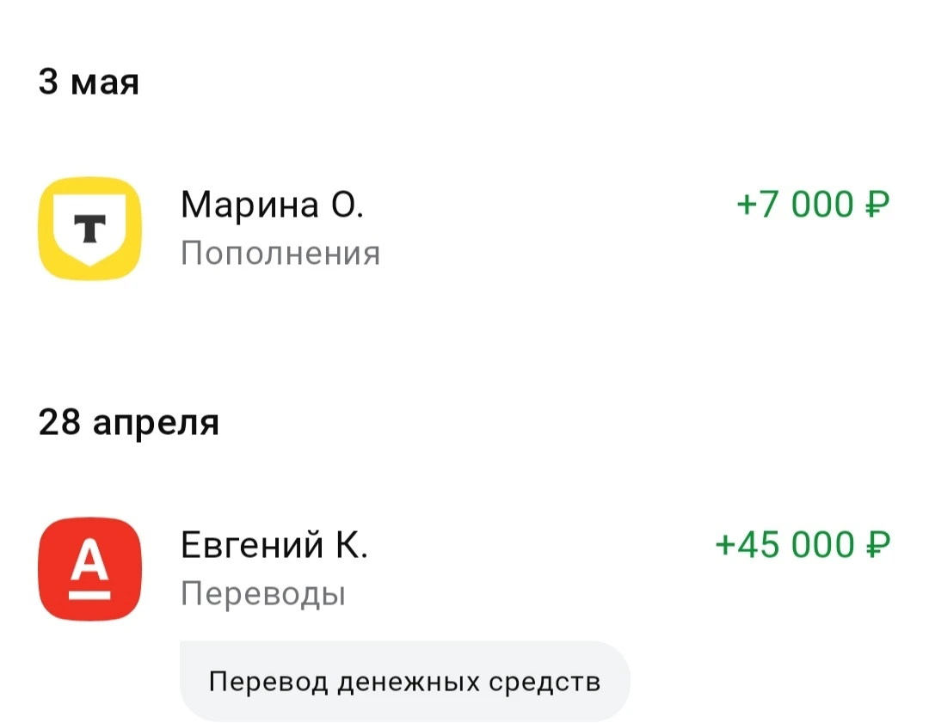This screenshot has width=929, height=723.
Task: Tap the +45 000 ₽ amount
Action: pos(802,545)
